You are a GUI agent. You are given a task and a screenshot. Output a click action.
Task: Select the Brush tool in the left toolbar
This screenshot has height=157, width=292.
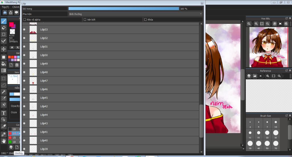point(3,21)
